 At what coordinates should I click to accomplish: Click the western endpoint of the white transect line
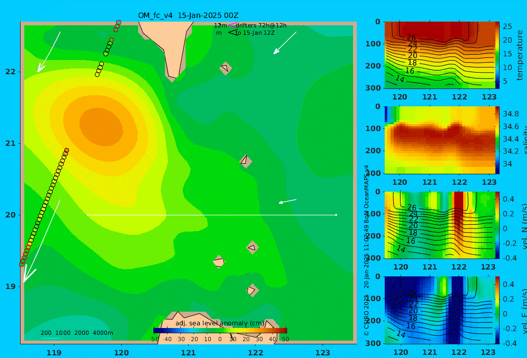coord(87,215)
